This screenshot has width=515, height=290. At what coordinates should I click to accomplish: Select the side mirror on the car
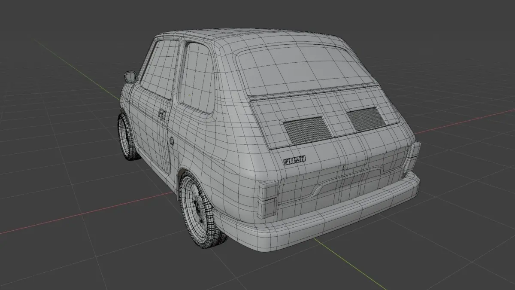tap(130, 77)
